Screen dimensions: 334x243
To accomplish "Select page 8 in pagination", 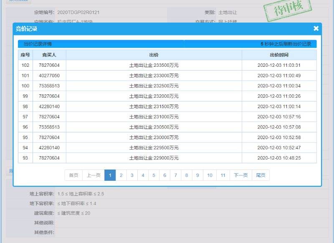I will tap(187, 175).
